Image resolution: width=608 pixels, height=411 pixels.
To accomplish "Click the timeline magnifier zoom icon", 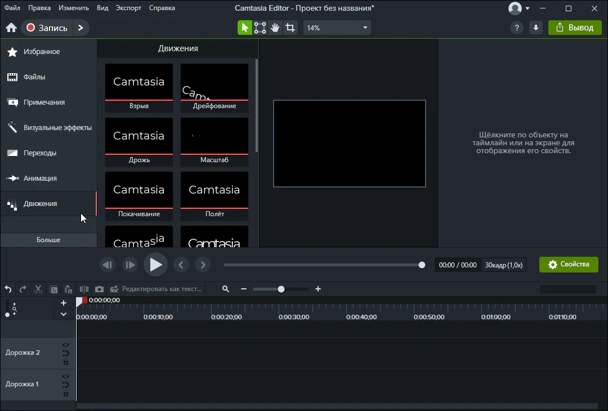I will pos(226,289).
